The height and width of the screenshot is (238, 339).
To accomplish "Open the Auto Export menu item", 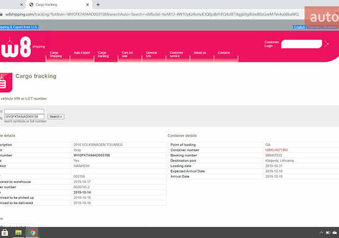I will click(82, 53).
